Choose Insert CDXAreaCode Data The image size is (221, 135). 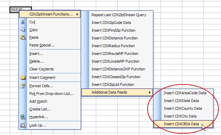point(185,93)
